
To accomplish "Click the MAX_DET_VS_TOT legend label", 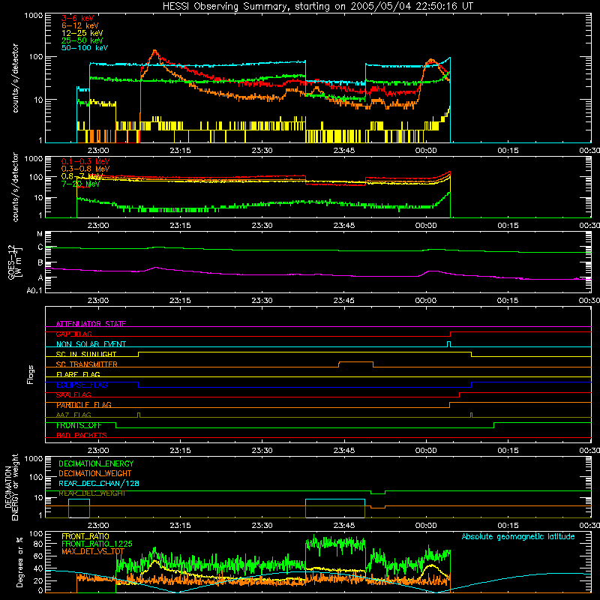I will coord(92,551).
